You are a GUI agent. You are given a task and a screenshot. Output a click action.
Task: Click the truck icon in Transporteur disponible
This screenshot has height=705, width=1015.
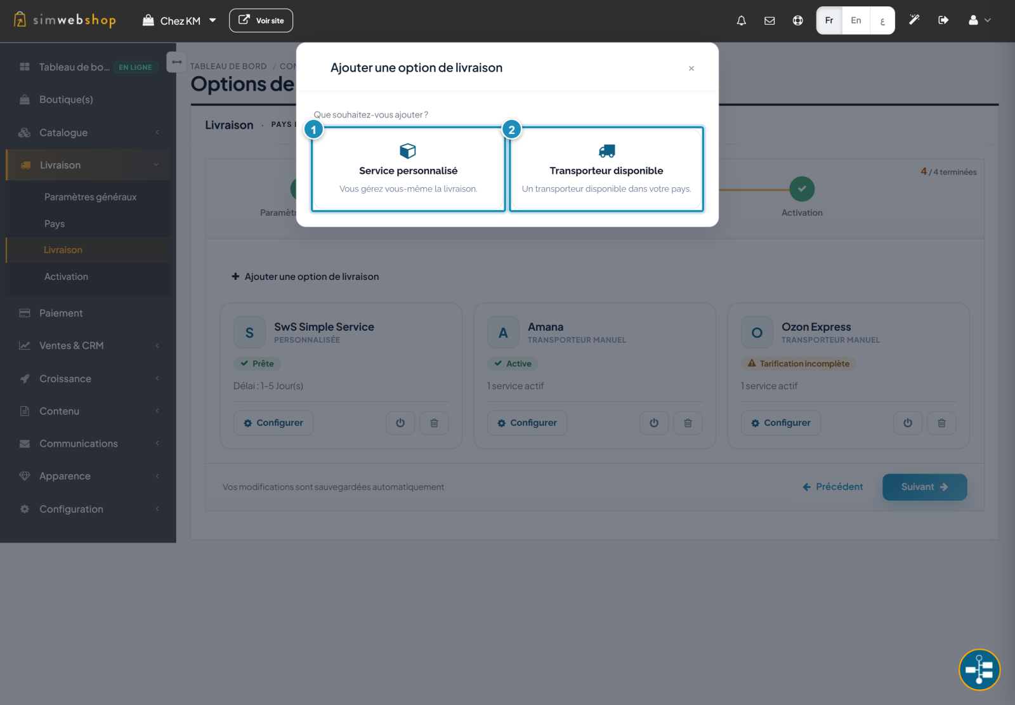pos(606,150)
